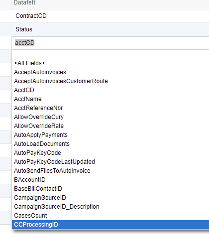Pick BAccountID from the dropdown

(110, 180)
